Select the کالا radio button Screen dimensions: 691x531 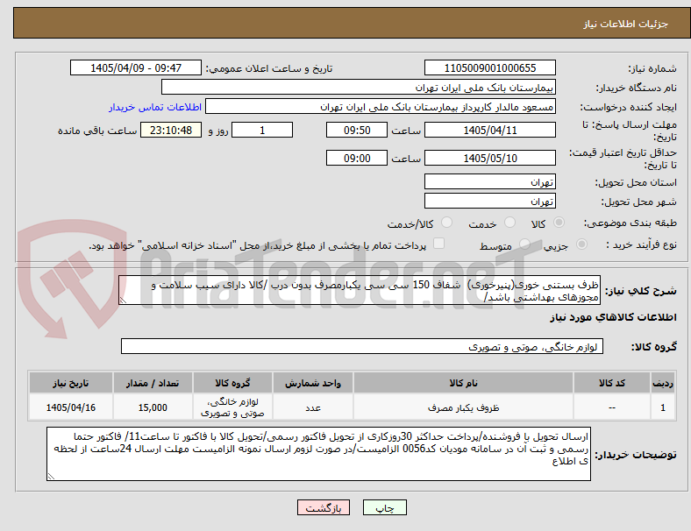[559, 223]
